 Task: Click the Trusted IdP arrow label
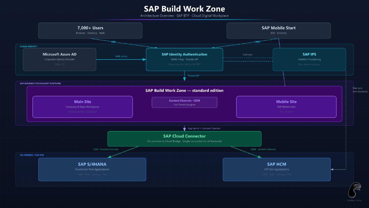point(193,75)
